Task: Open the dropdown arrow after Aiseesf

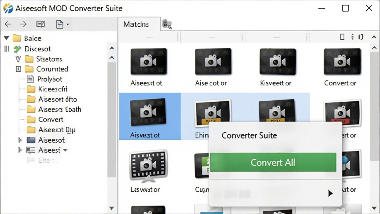Action: point(65,150)
